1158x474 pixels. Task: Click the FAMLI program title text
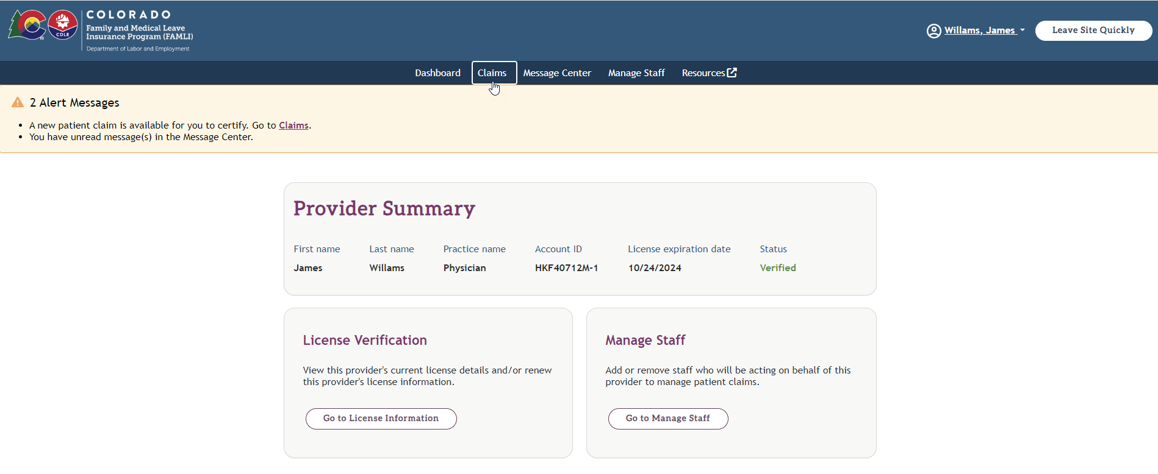140,32
